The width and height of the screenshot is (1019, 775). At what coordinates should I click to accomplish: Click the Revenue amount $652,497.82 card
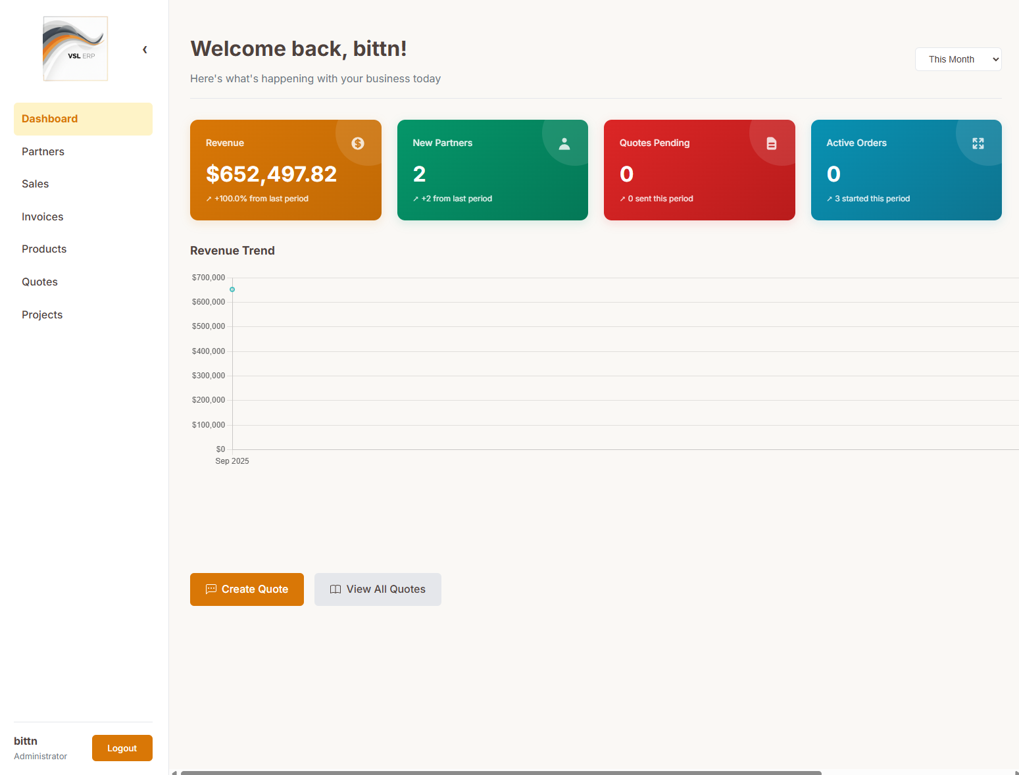pyautogui.click(x=271, y=174)
